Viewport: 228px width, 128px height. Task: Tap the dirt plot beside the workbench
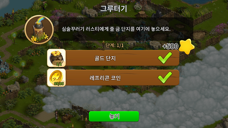43,117
